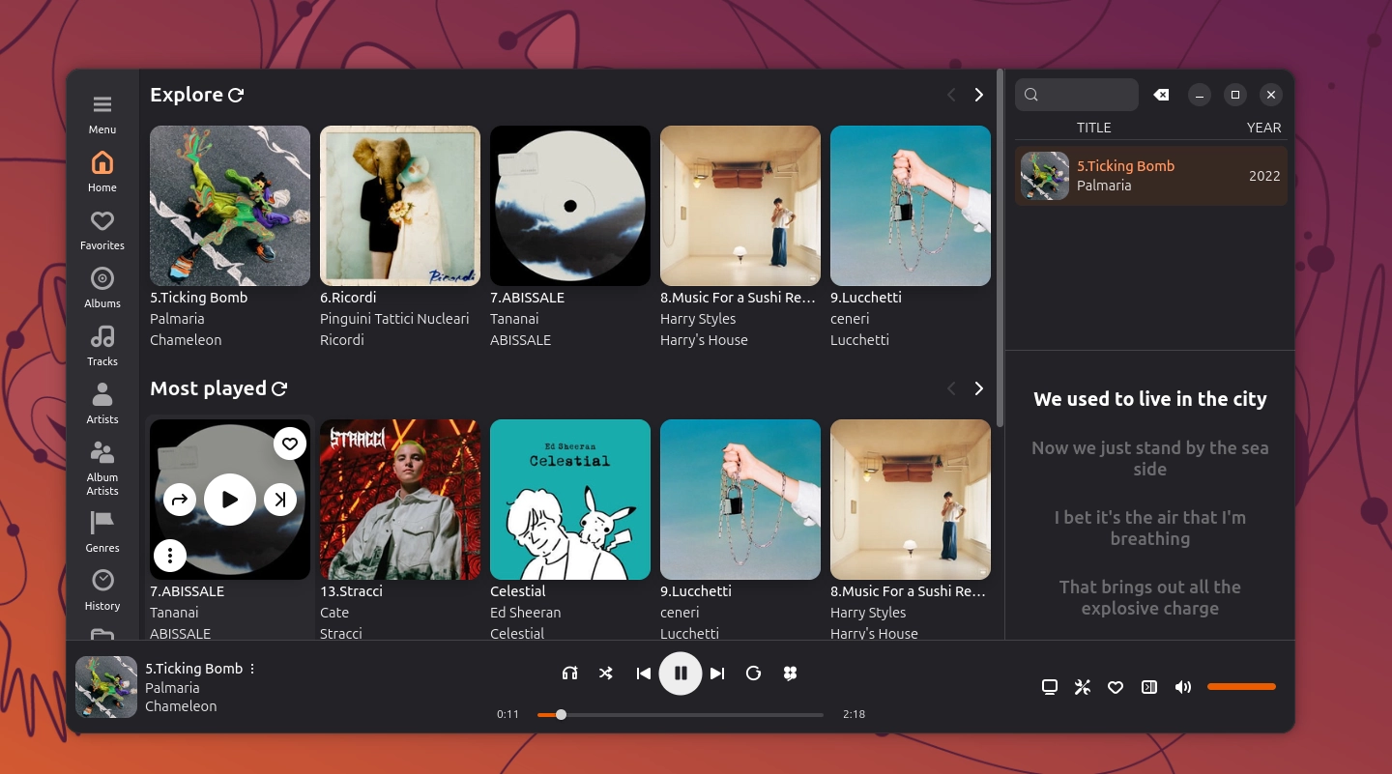Image resolution: width=1392 pixels, height=774 pixels.
Task: Go to previous page of Most played
Action: tap(951, 388)
